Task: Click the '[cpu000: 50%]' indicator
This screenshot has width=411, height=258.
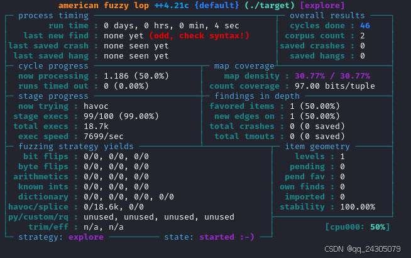Action: pyautogui.click(x=358, y=227)
